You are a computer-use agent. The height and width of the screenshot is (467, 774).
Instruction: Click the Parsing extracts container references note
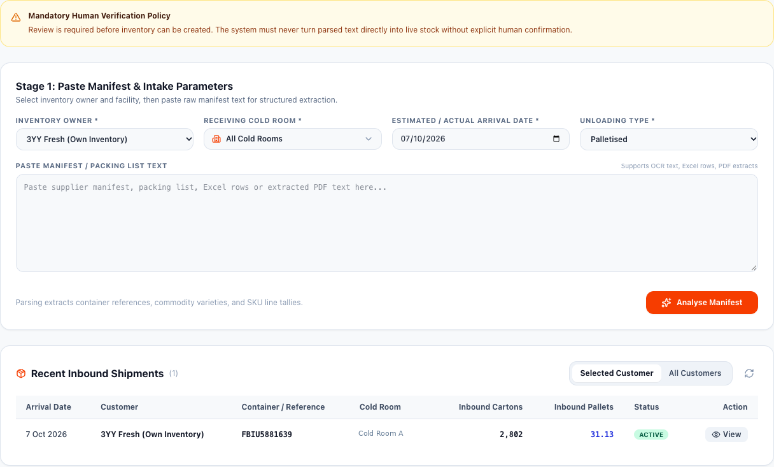pos(159,303)
